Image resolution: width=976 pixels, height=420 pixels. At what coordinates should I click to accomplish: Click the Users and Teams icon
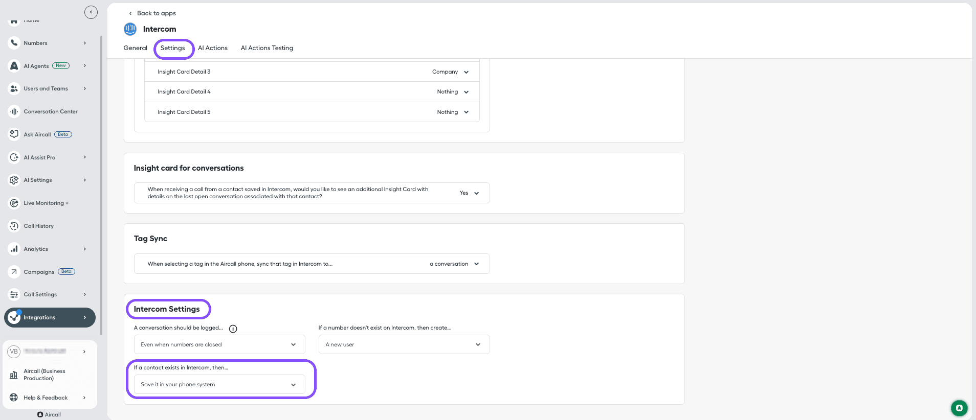(x=14, y=88)
